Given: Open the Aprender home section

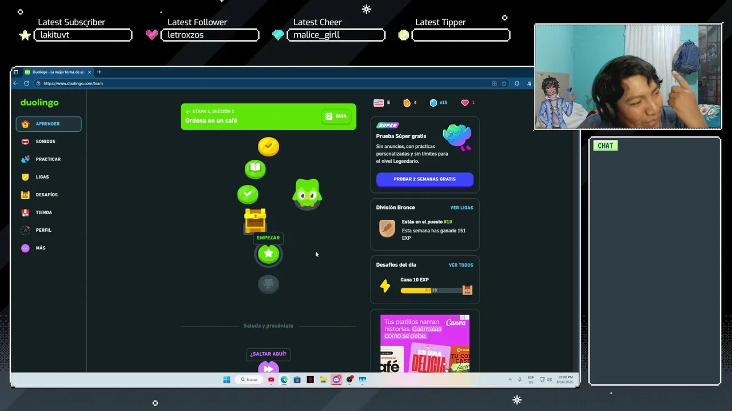Looking at the screenshot, I should (49, 124).
